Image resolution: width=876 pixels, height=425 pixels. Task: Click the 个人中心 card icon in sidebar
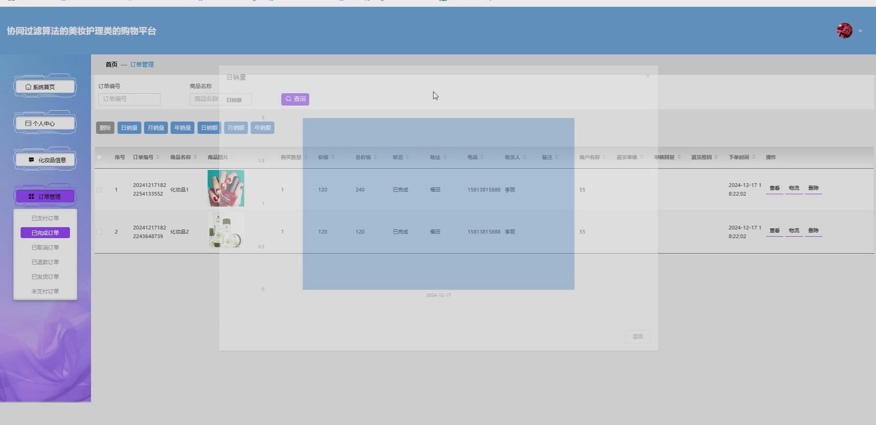pyautogui.click(x=28, y=123)
